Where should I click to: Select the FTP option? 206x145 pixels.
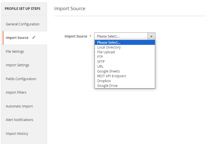click(125, 57)
